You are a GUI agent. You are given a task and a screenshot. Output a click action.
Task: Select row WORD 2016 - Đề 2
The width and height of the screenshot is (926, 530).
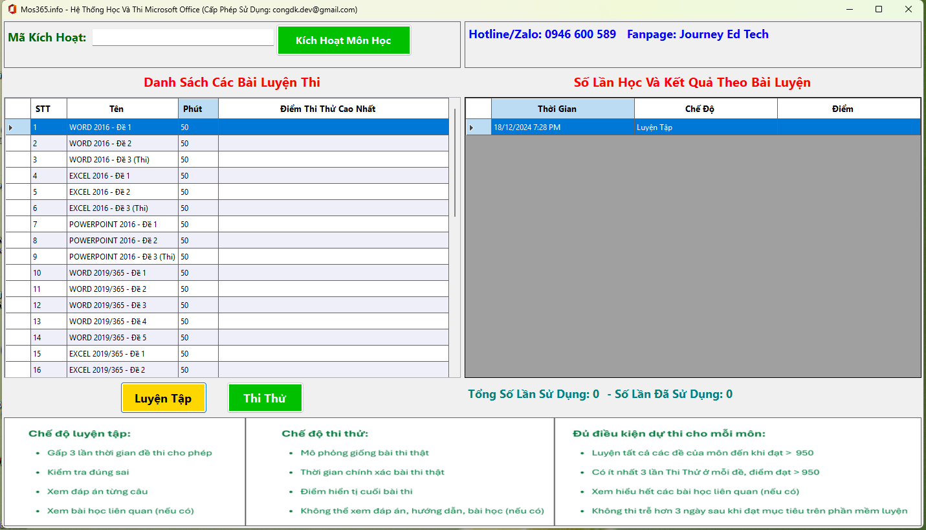227,144
